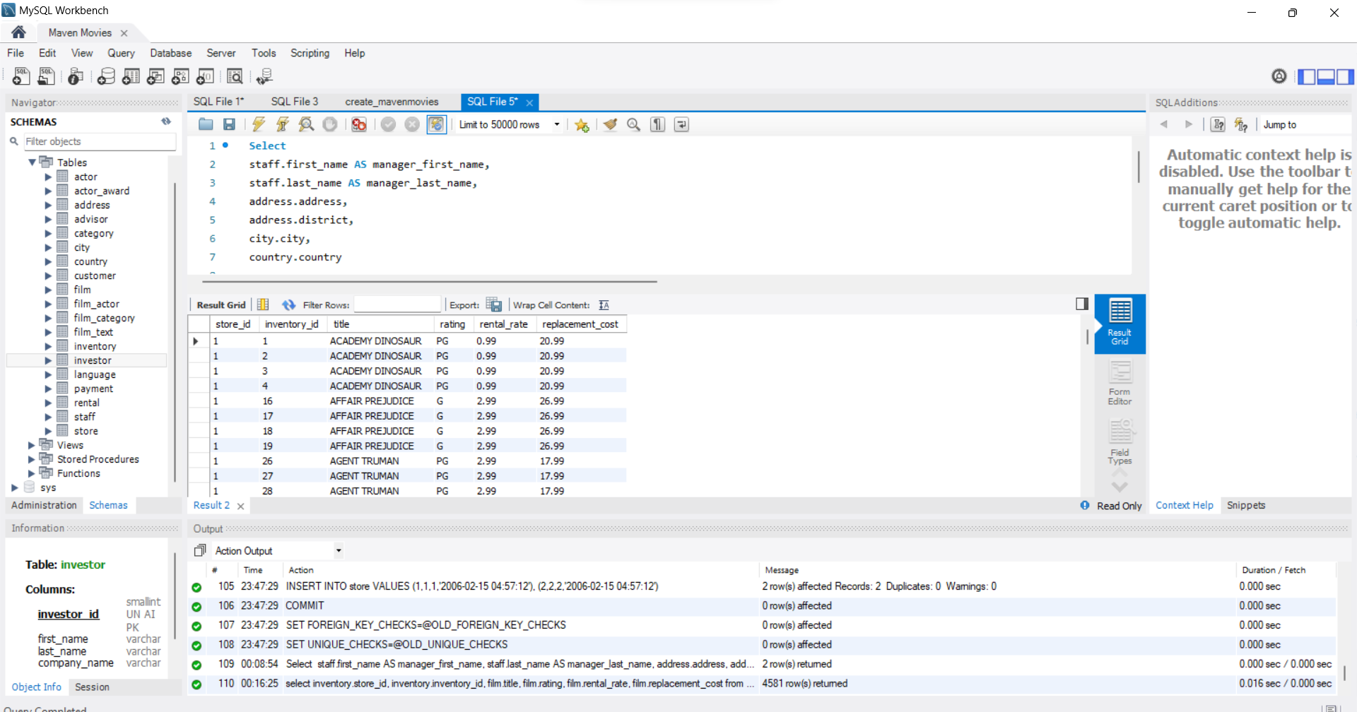The width and height of the screenshot is (1357, 712).
Task: Click the Context Help link
Action: [1184, 505]
